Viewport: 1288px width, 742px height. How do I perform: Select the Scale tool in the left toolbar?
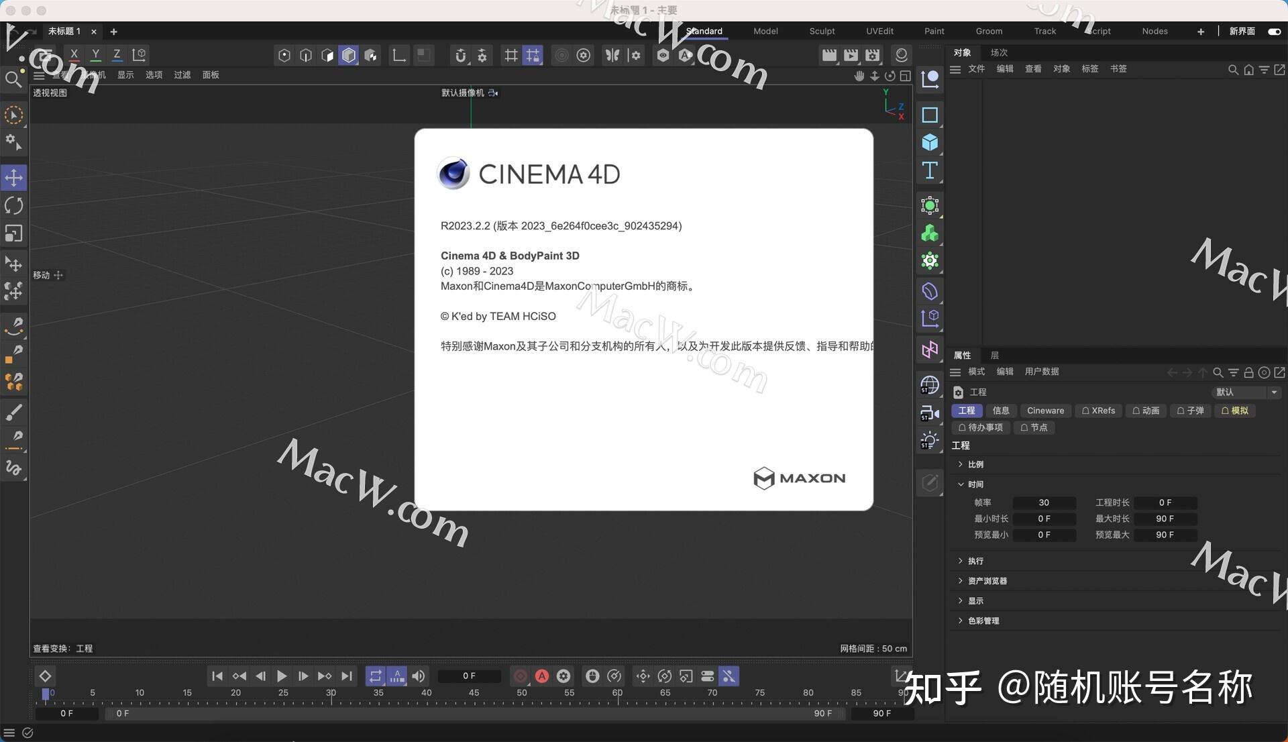[13, 233]
